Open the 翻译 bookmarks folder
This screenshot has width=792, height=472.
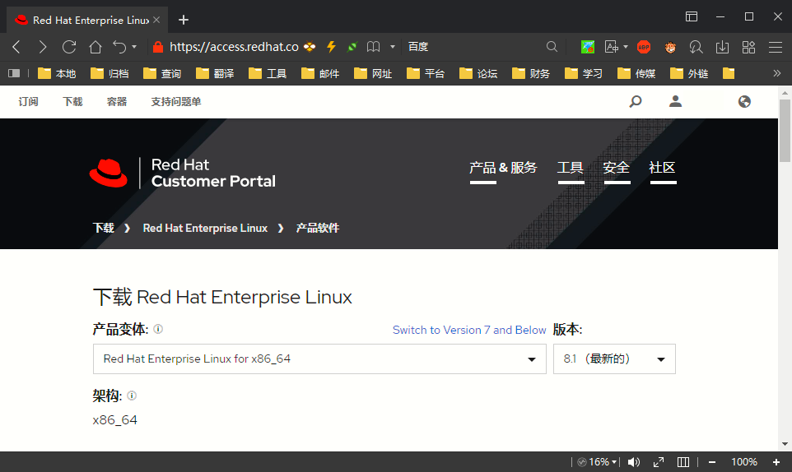215,74
